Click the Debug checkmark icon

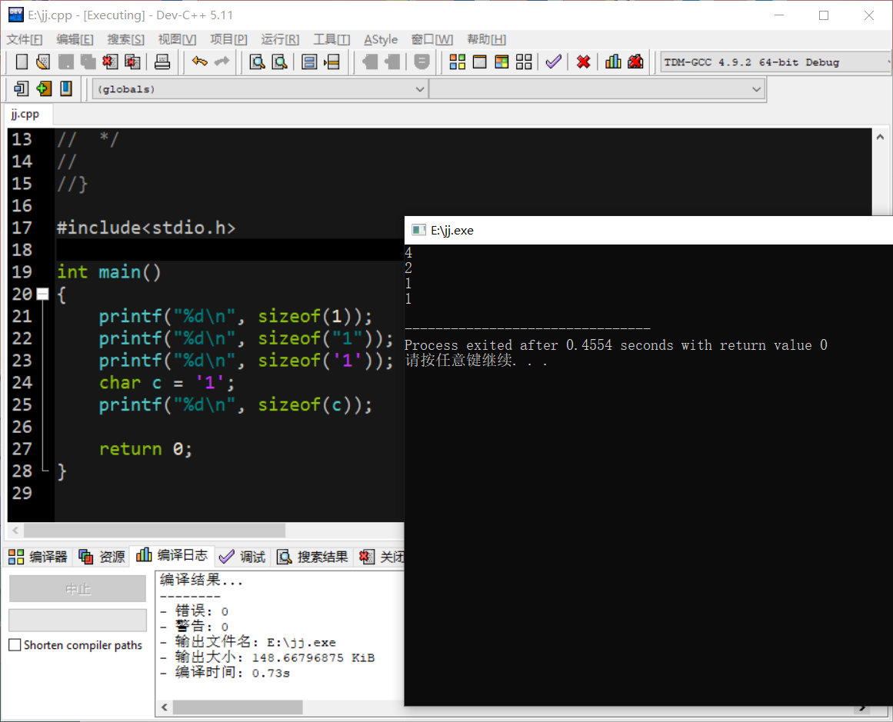(x=554, y=62)
